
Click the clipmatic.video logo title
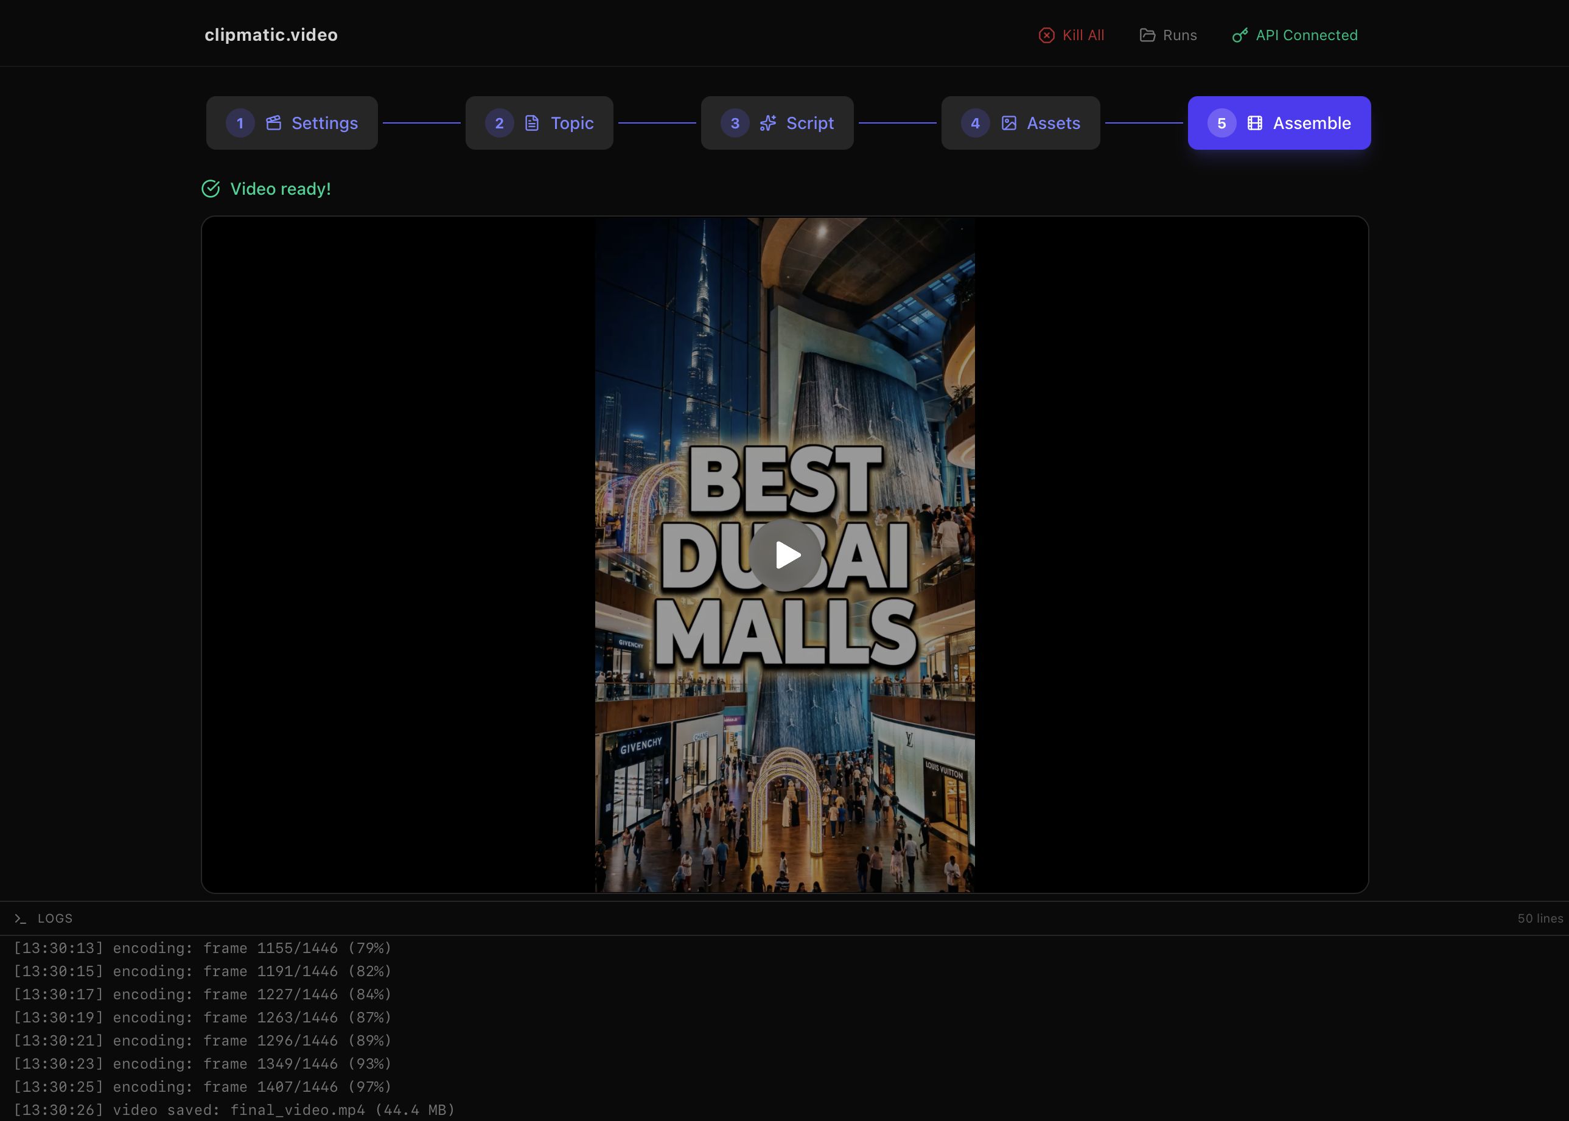click(x=271, y=35)
